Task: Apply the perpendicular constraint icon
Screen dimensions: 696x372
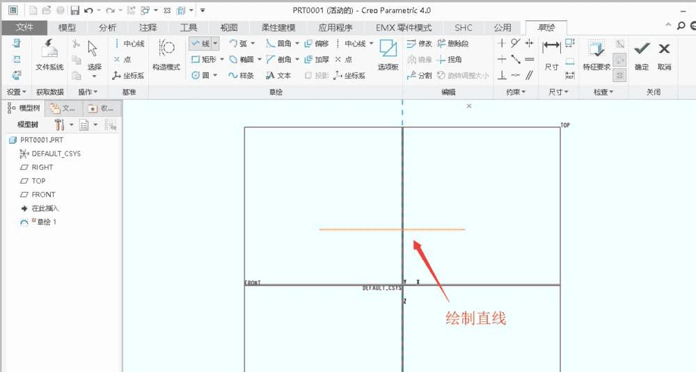Action: (502, 75)
